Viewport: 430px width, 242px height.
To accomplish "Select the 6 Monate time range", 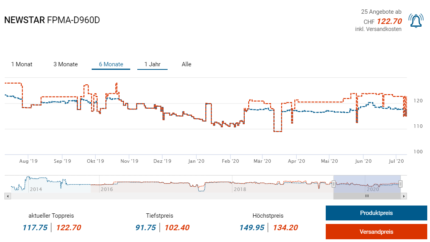I will pyautogui.click(x=111, y=64).
